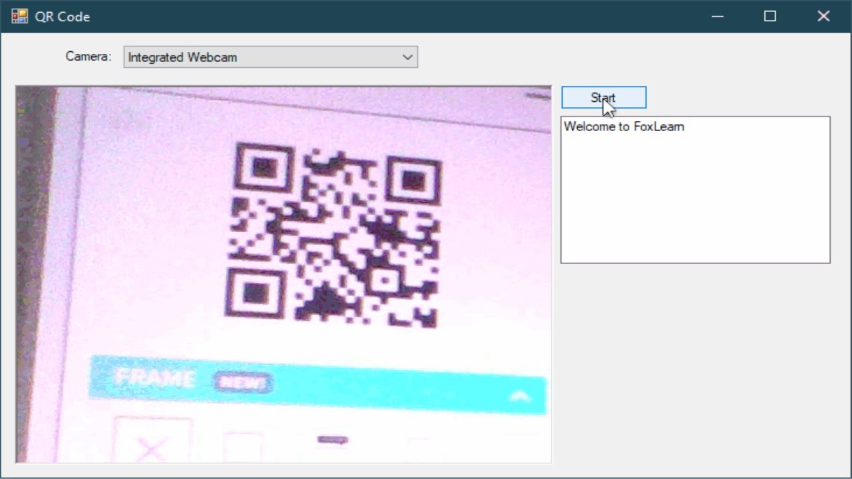Open the Camera dropdown list
852x479 pixels.
pos(270,57)
